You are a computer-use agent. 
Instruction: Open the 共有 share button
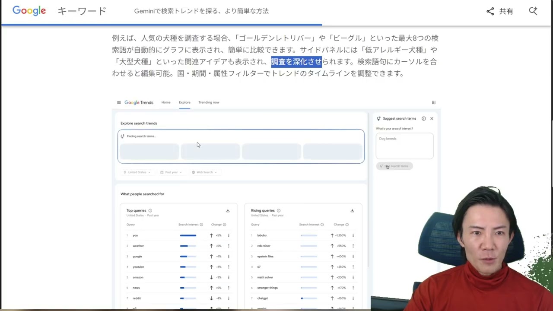click(500, 11)
